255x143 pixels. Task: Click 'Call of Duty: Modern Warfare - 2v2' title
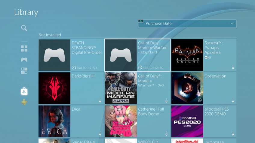click(151, 81)
